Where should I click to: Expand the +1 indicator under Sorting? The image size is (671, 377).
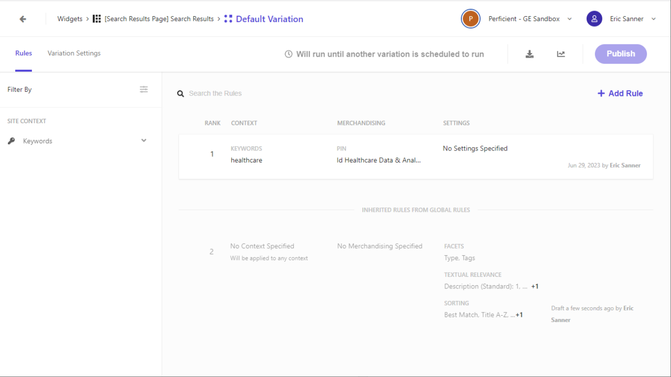click(518, 314)
